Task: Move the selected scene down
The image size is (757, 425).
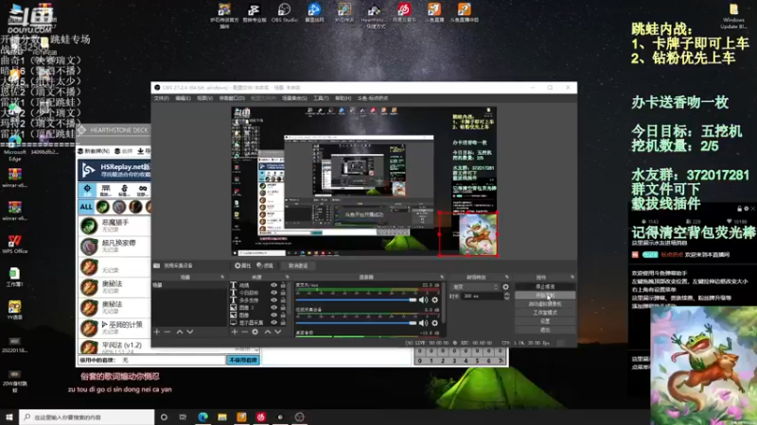Action: pyautogui.click(x=190, y=331)
